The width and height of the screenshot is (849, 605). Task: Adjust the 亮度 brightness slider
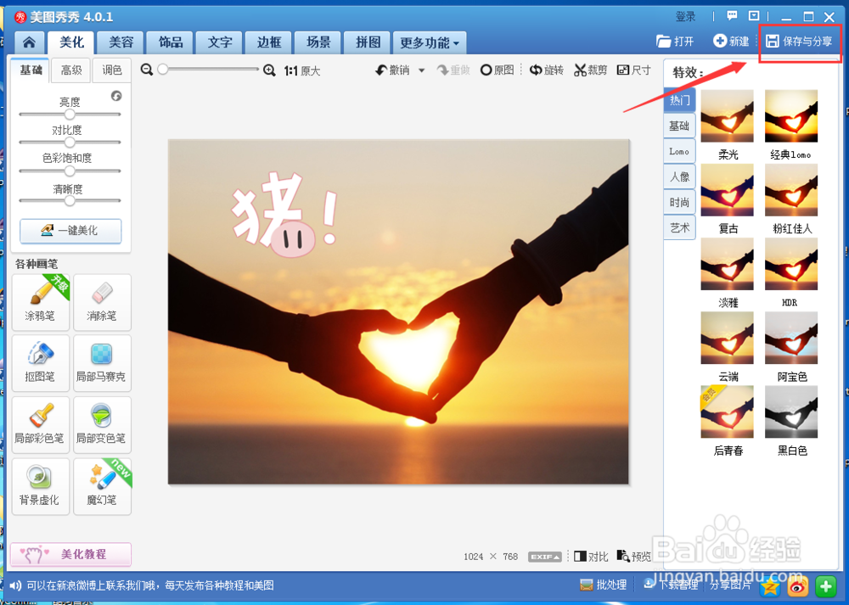(x=70, y=112)
